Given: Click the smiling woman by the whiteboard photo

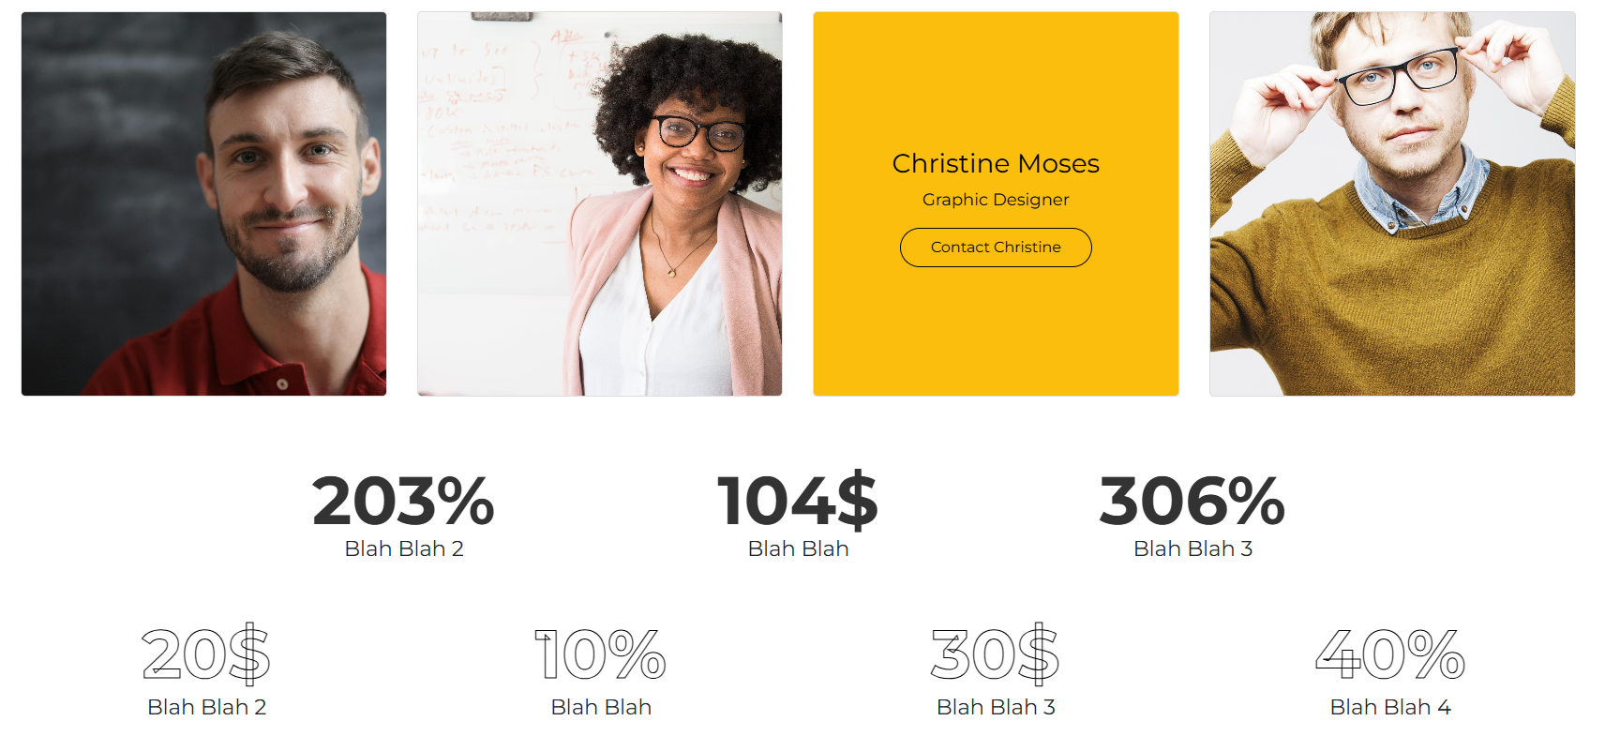Looking at the screenshot, I should (x=598, y=203).
